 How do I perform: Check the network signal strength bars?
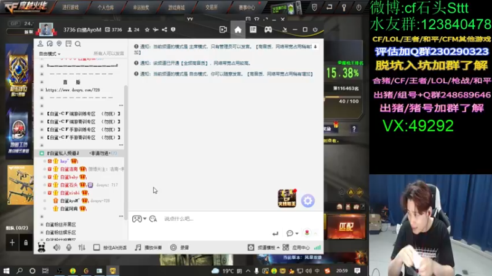tap(317, 248)
